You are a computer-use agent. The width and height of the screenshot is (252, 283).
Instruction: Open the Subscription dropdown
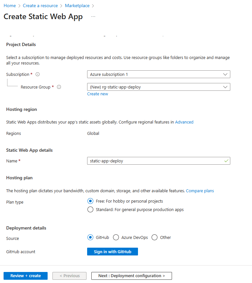[159, 74]
